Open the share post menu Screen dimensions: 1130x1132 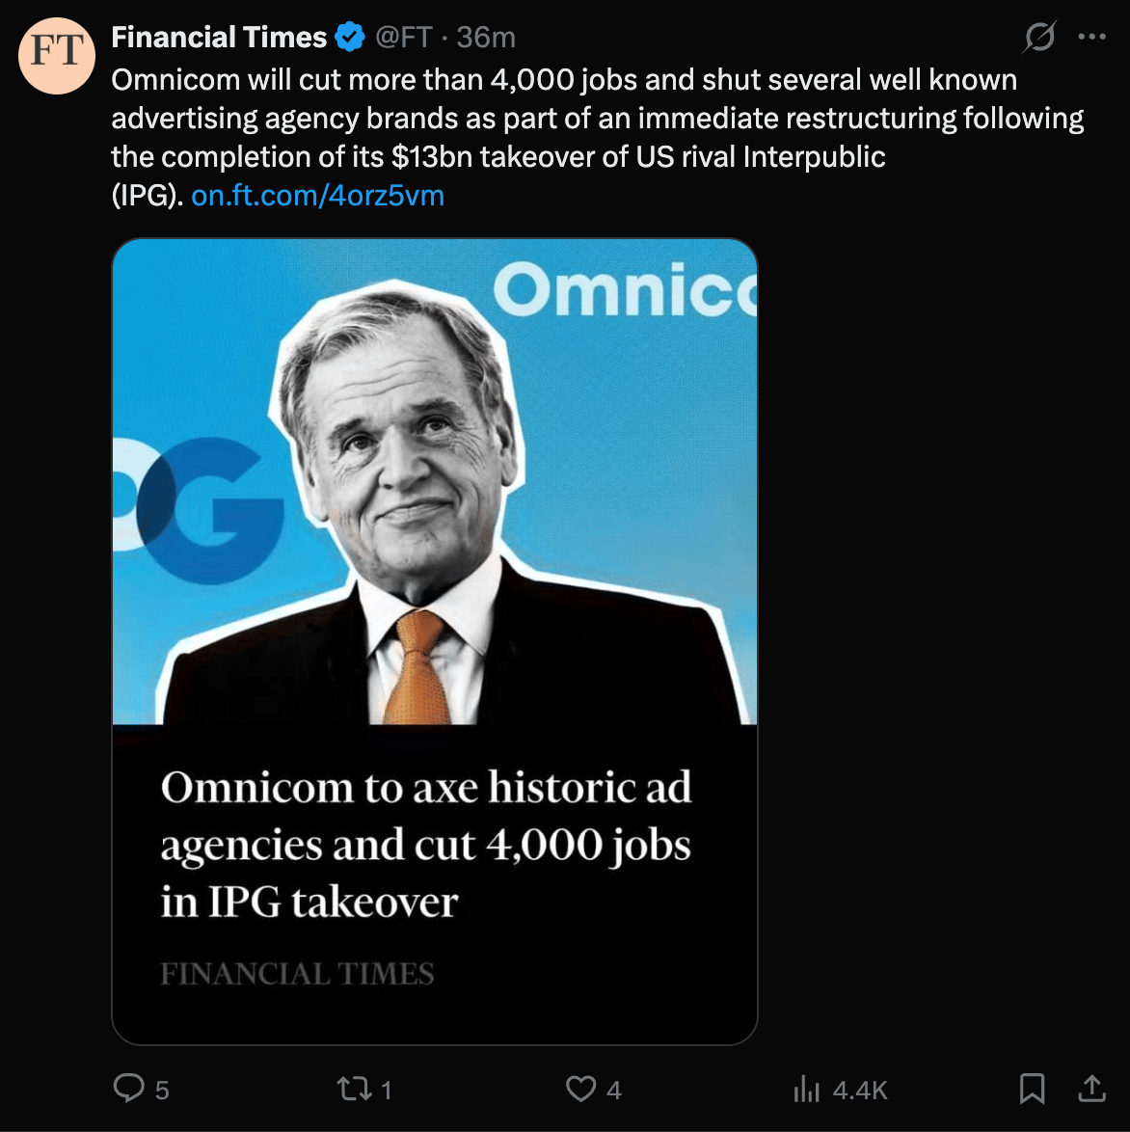[x=1091, y=1089]
